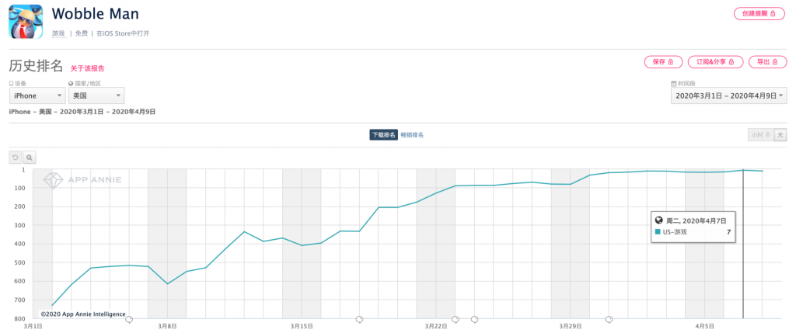Toggle the 小时 (hourly) granularity button
Image resolution: width=796 pixels, height=333 pixels.
click(x=760, y=135)
